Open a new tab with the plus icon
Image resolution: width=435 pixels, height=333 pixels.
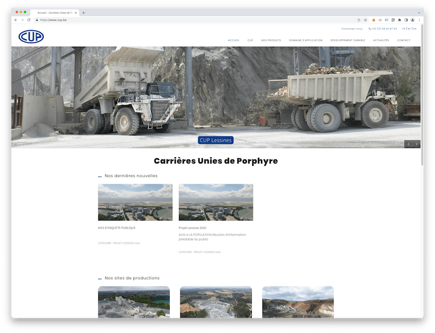click(x=83, y=13)
